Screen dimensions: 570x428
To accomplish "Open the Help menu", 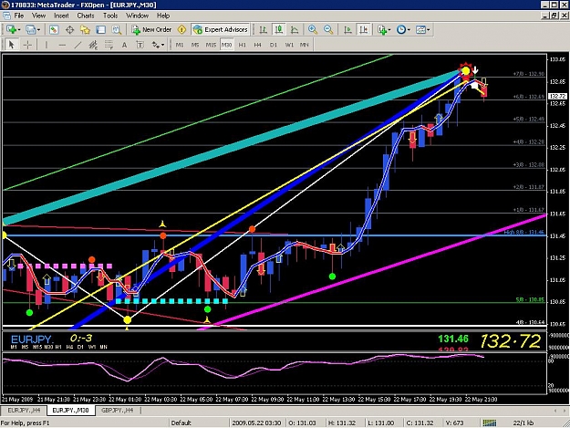I will pyautogui.click(x=163, y=16).
